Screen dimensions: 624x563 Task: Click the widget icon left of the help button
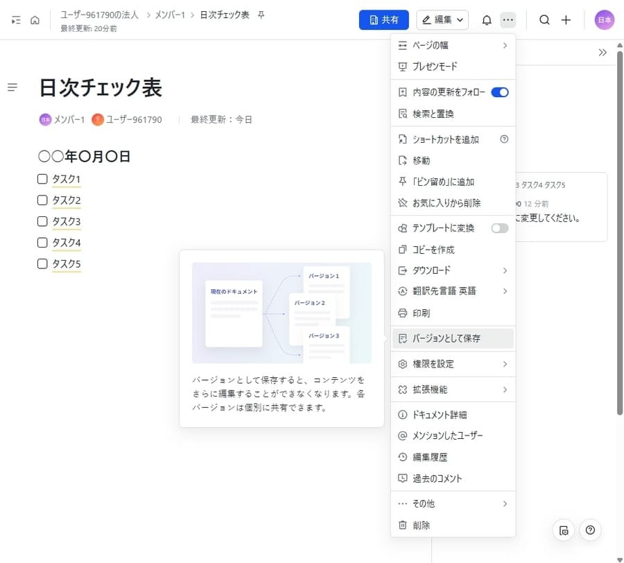pos(563,530)
